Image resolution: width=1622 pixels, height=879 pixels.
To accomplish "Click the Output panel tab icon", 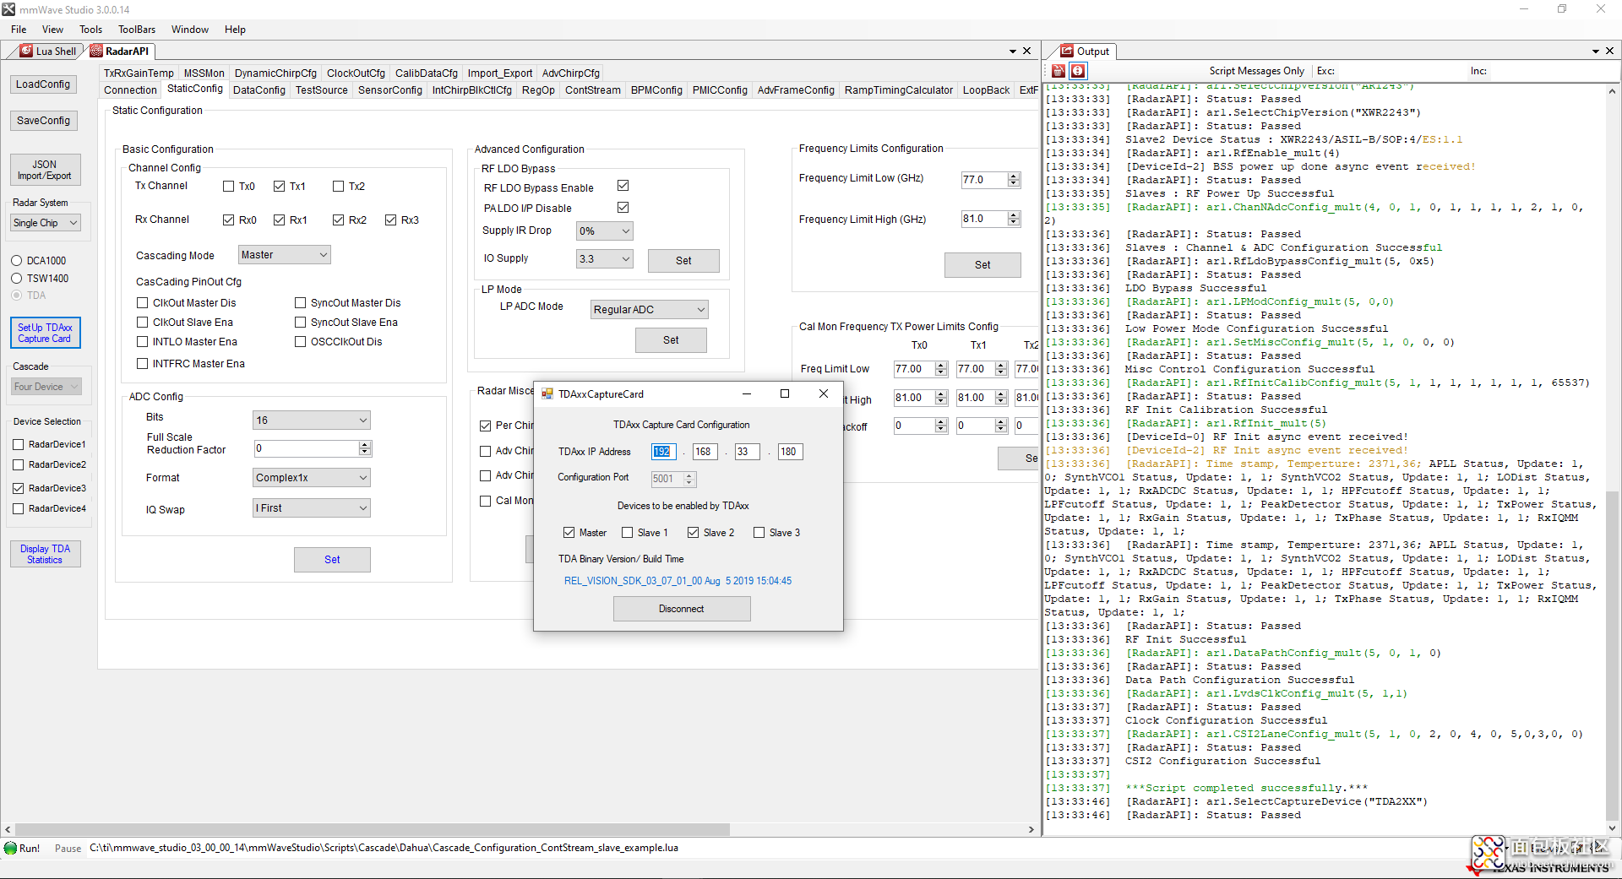I will pyautogui.click(x=1067, y=52).
